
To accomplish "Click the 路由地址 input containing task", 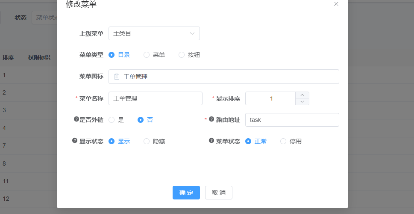I will 292,120.
